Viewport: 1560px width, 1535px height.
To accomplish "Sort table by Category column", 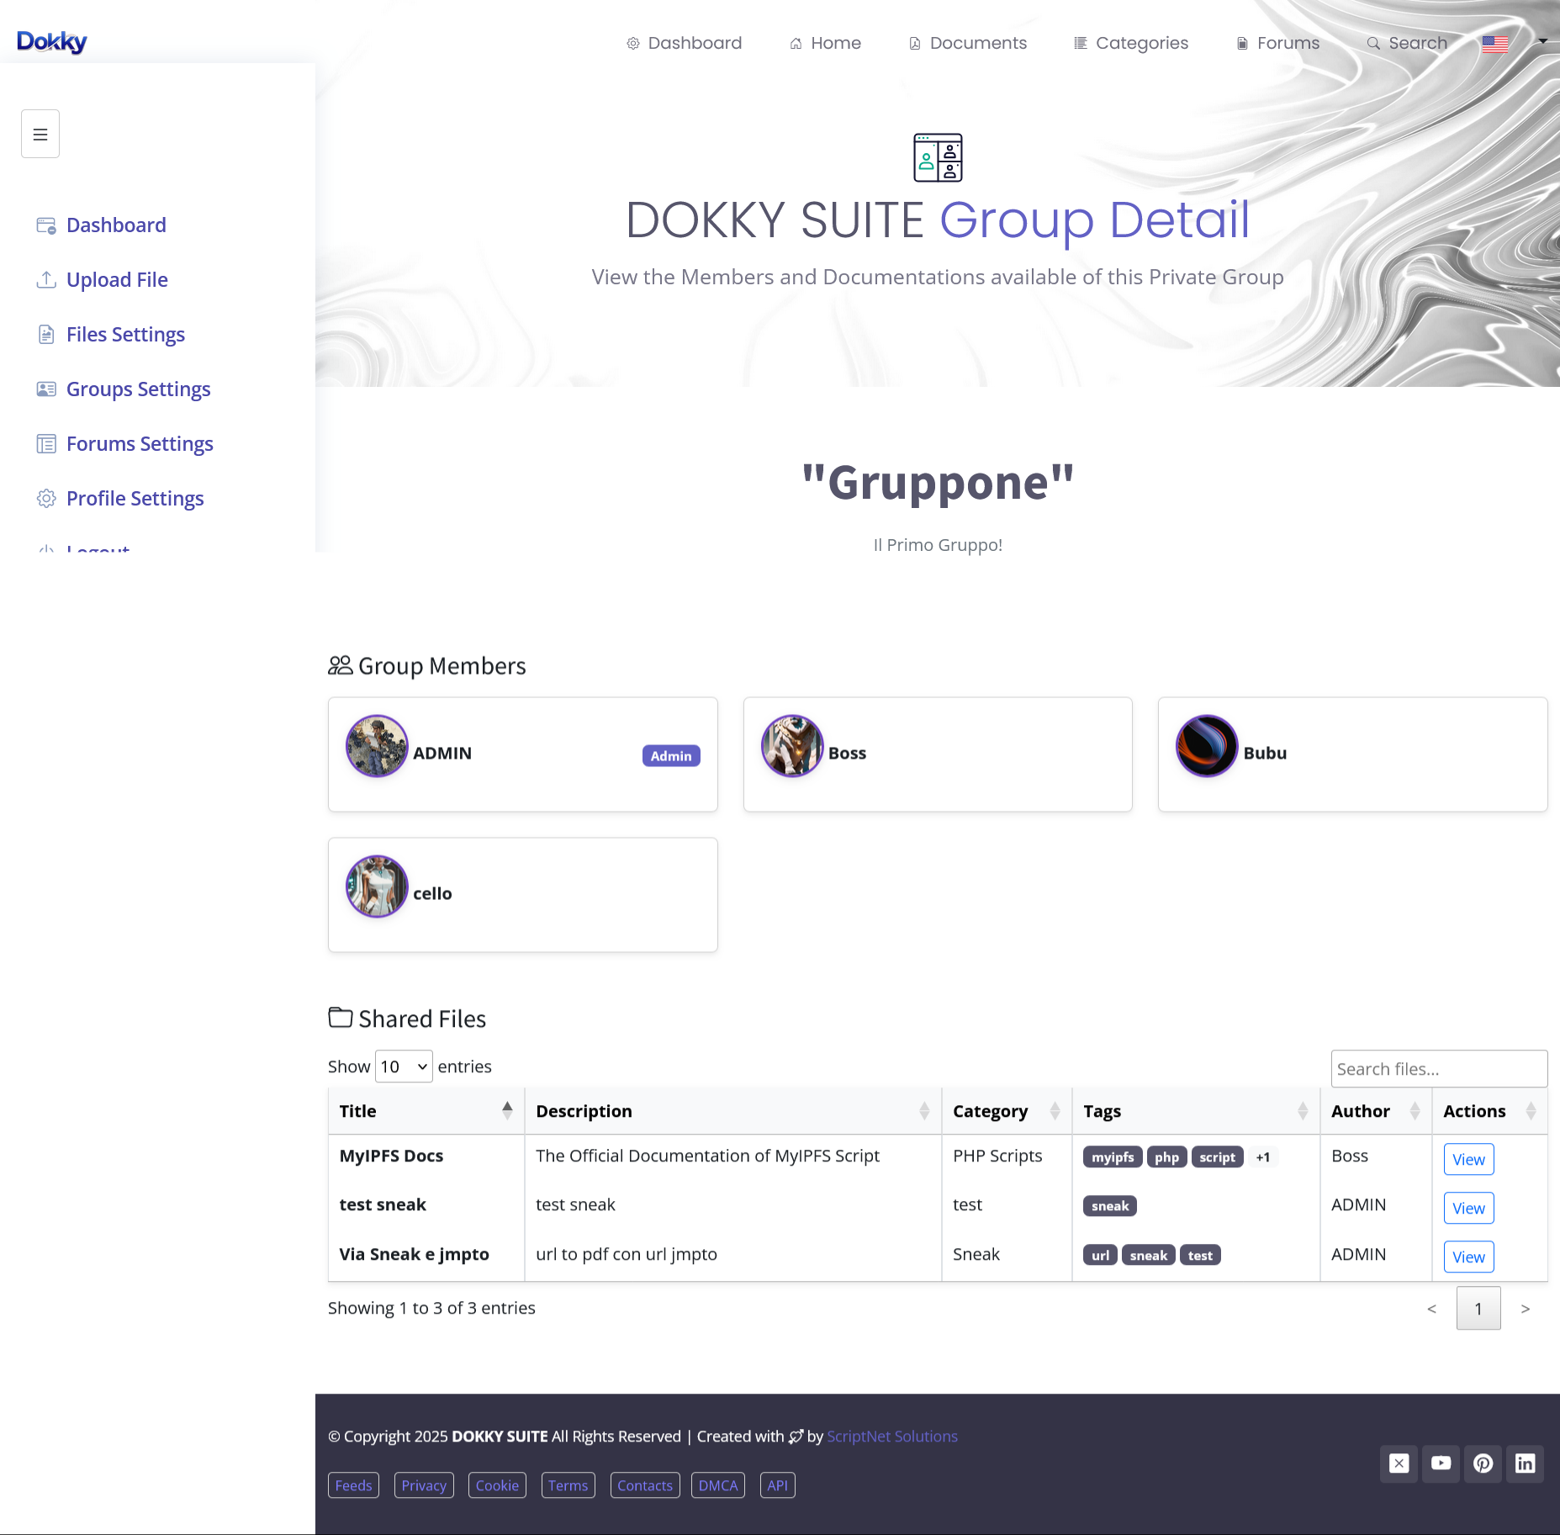I will [1007, 1111].
